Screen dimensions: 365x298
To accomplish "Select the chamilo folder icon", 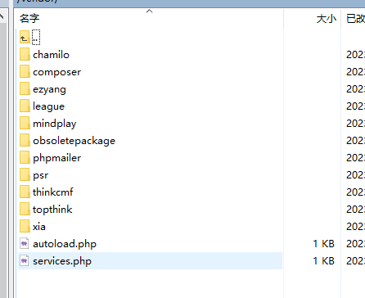I will 25,54.
